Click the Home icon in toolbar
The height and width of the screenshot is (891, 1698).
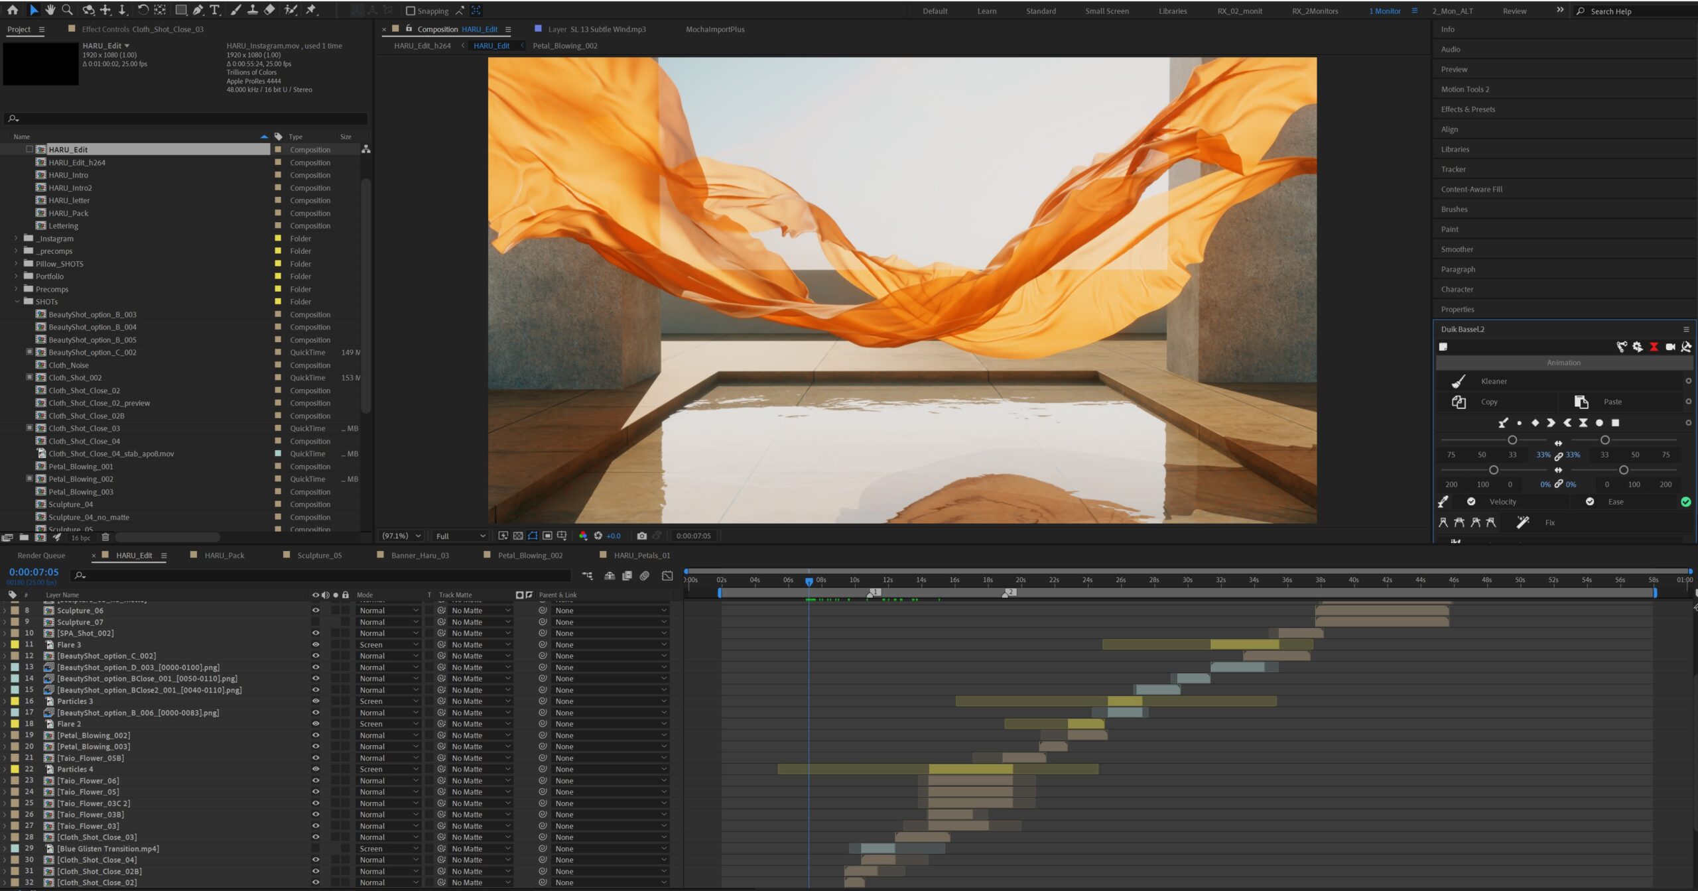[x=12, y=10]
